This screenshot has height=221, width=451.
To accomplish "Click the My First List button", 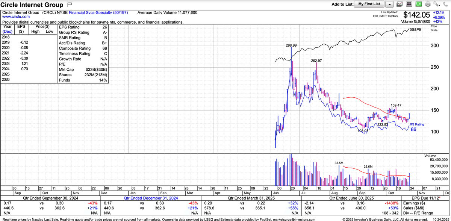I will click(369, 4).
